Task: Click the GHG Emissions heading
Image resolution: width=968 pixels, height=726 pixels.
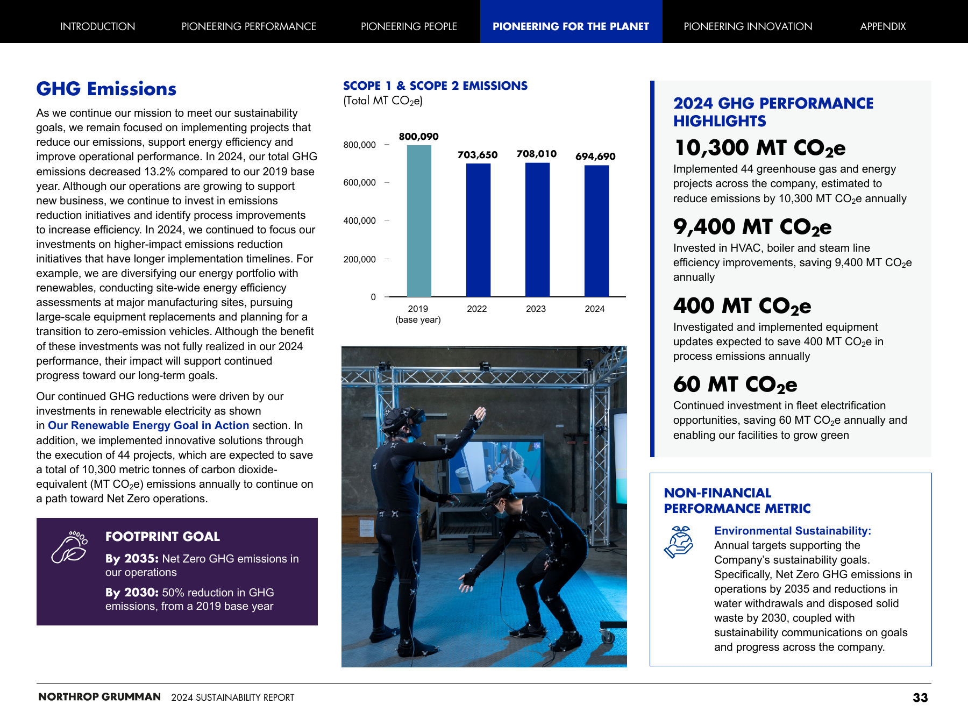Action: (x=106, y=89)
